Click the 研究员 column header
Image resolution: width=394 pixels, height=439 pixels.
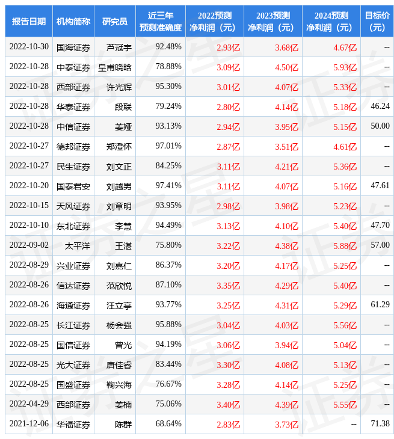tap(115, 22)
